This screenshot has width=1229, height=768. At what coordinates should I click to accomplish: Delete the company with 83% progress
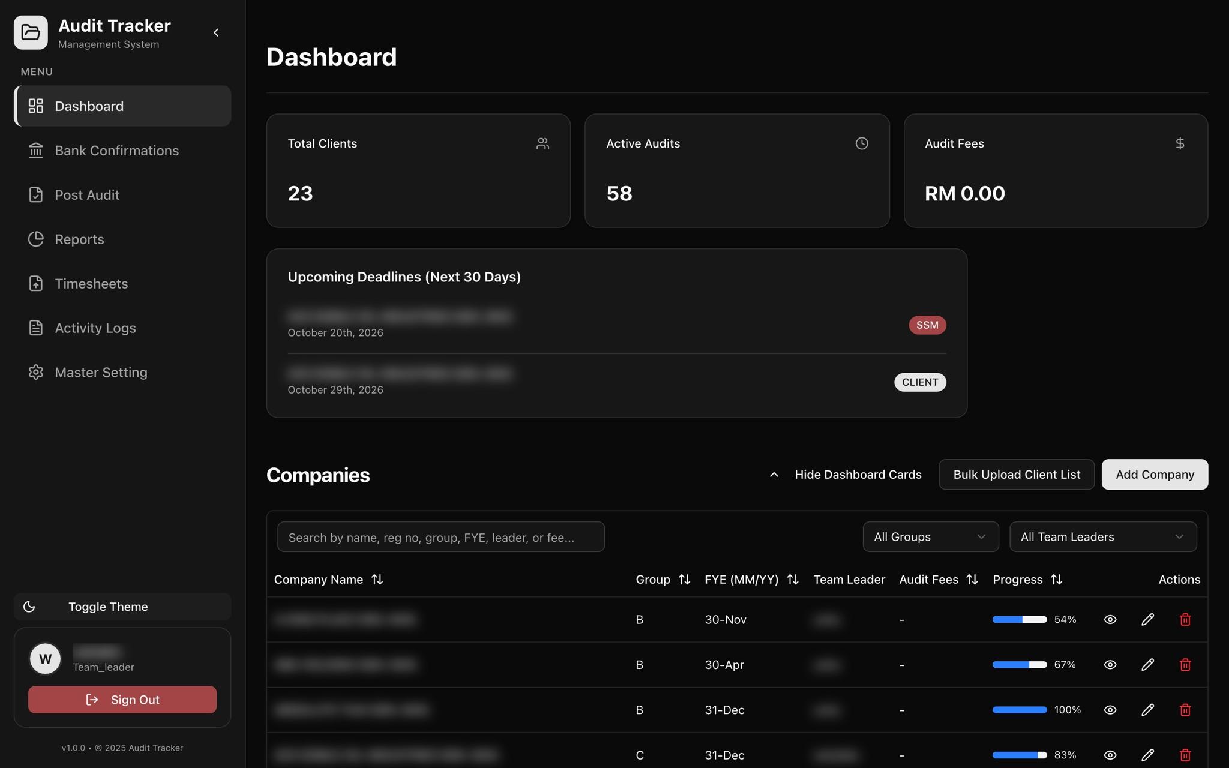point(1185,755)
